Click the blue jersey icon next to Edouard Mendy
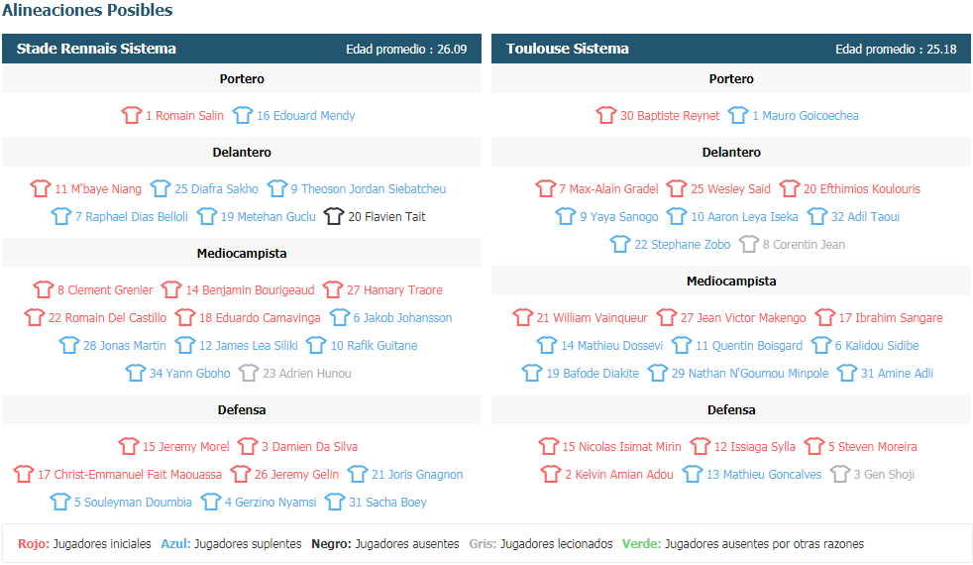 pos(243,115)
